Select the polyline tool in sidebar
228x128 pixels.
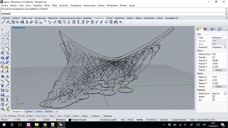click(3, 34)
